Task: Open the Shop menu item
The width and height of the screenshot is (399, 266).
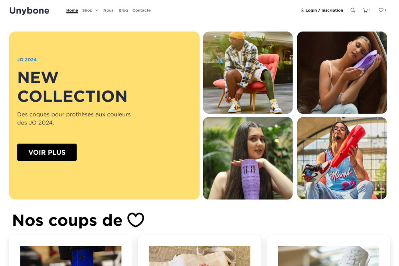Action: tap(87, 10)
